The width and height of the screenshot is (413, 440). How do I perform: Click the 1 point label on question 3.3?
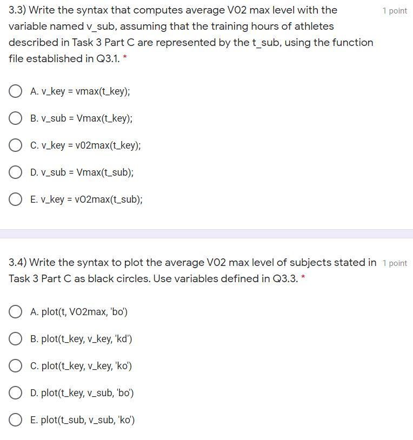394,11
